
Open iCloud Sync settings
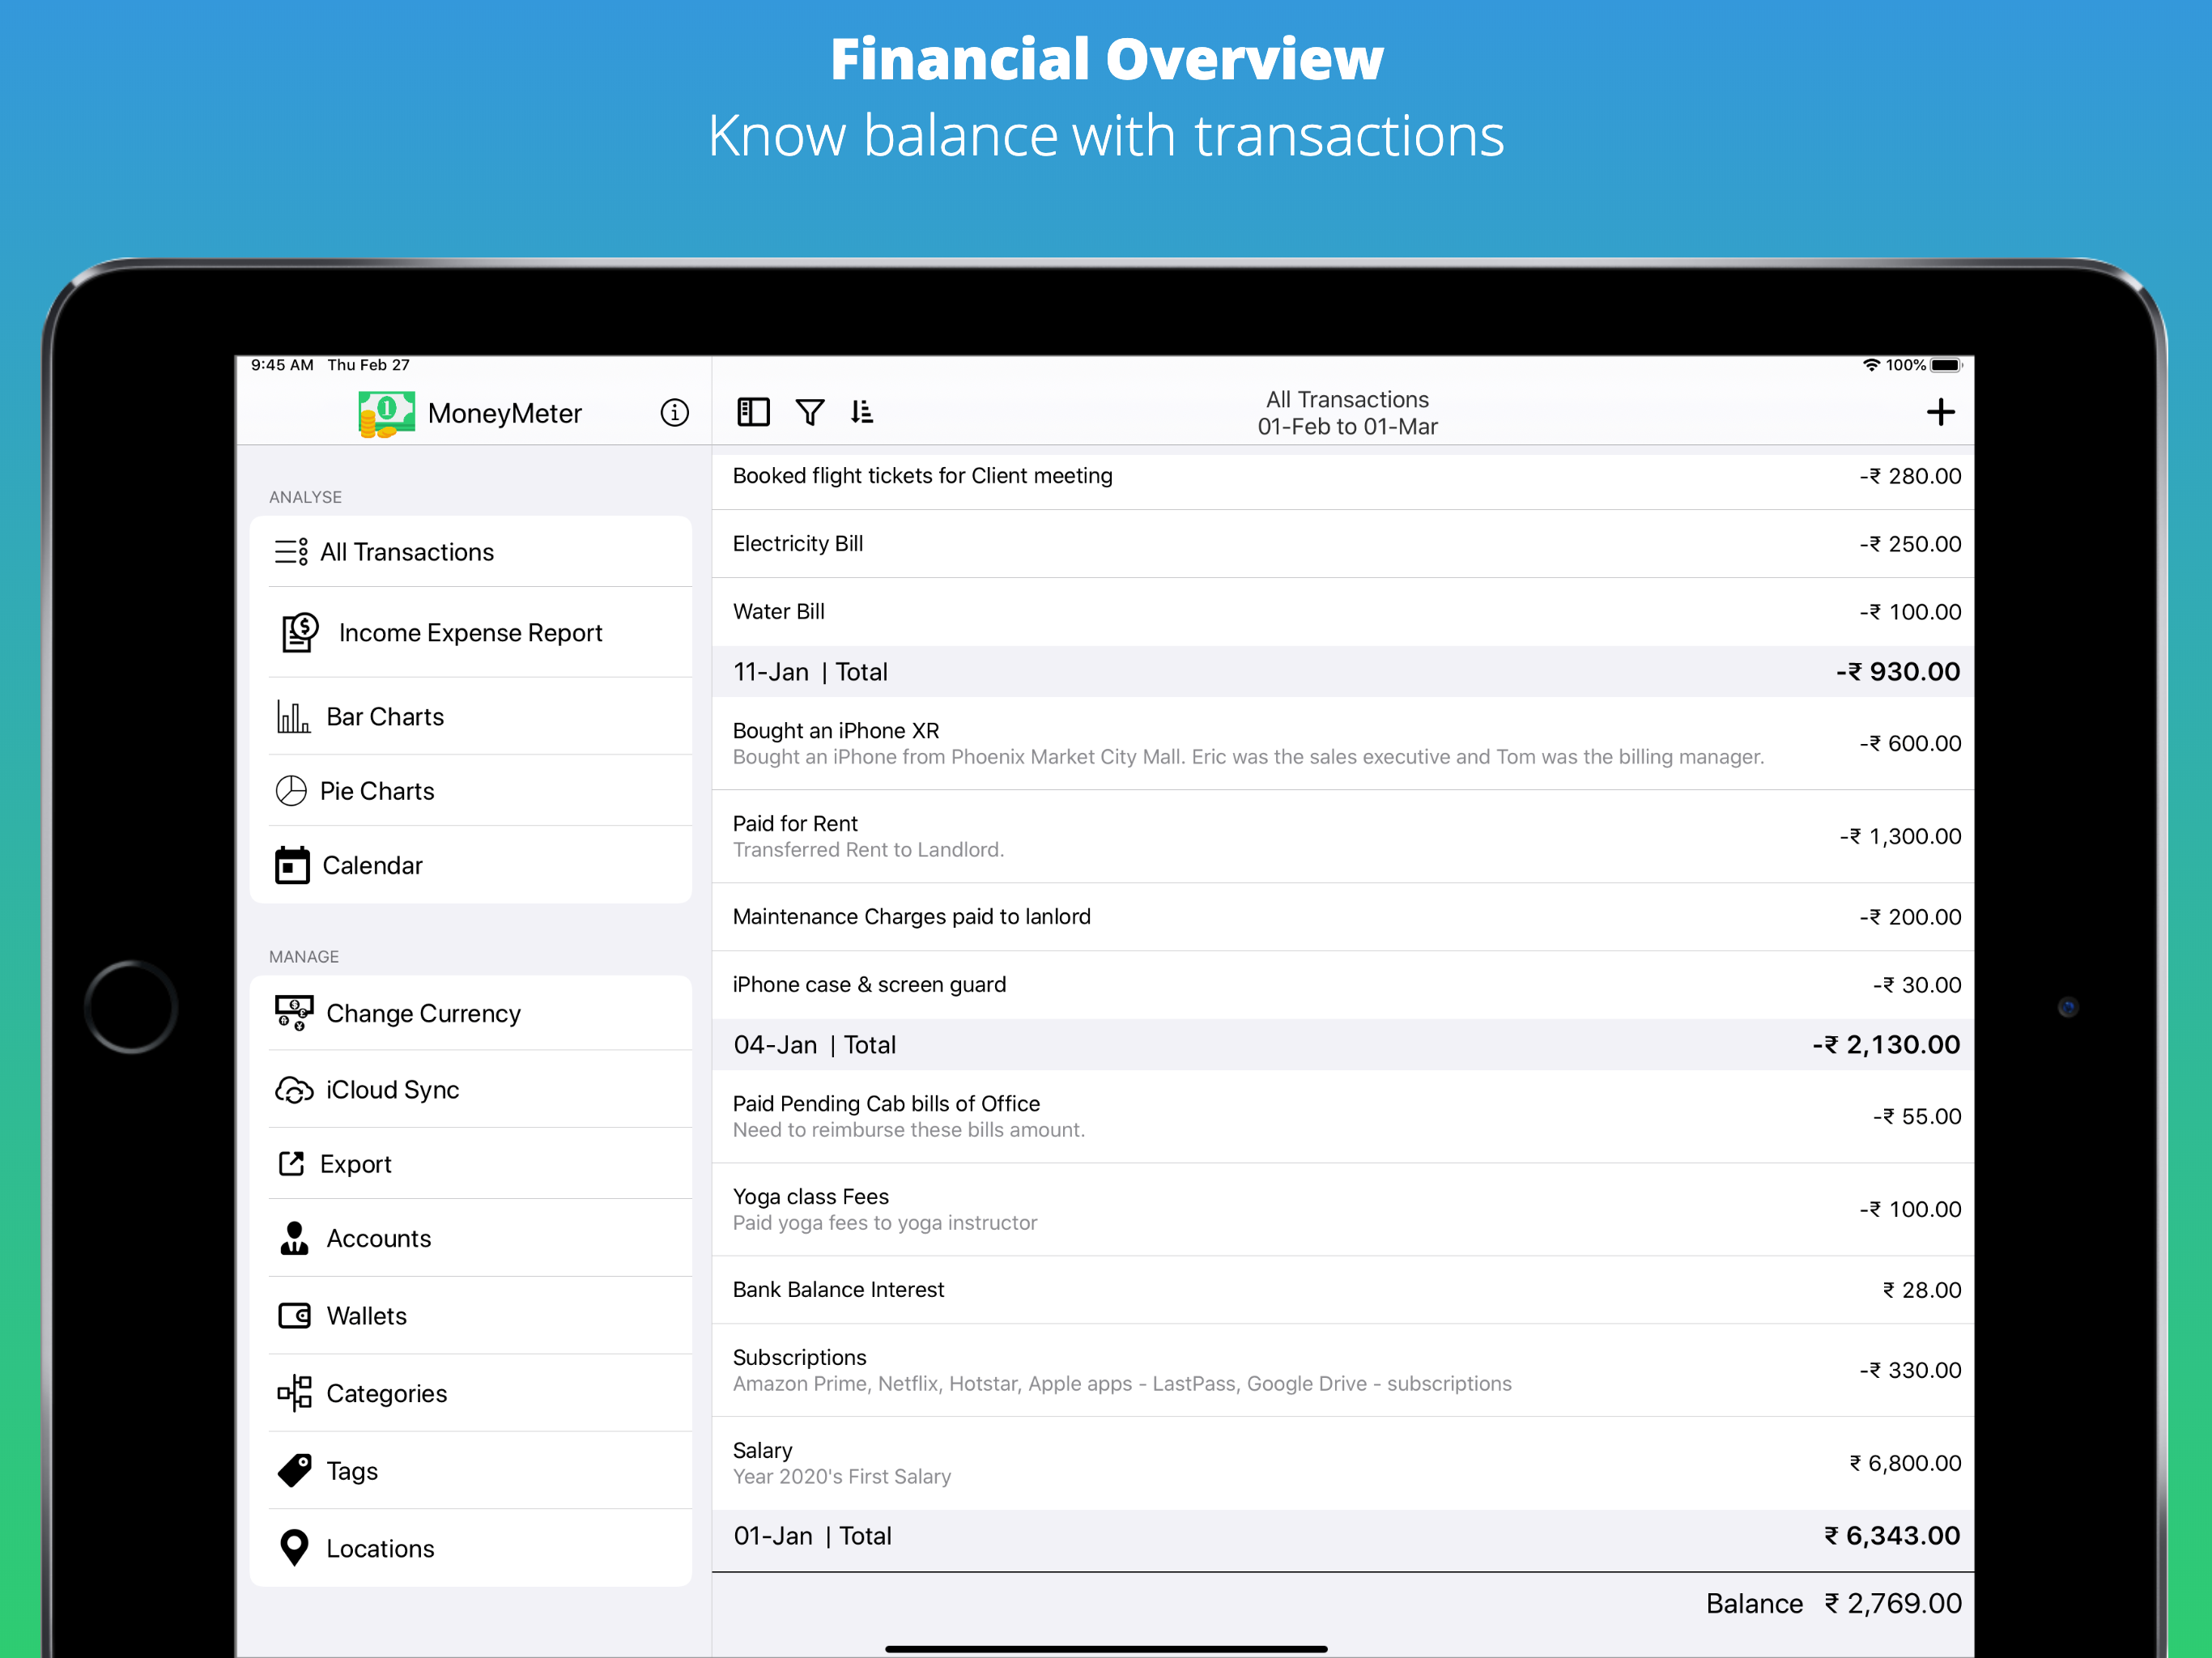point(391,1089)
